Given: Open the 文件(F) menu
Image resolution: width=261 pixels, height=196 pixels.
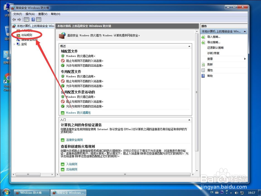Looking at the screenshot, I should 17,14.
